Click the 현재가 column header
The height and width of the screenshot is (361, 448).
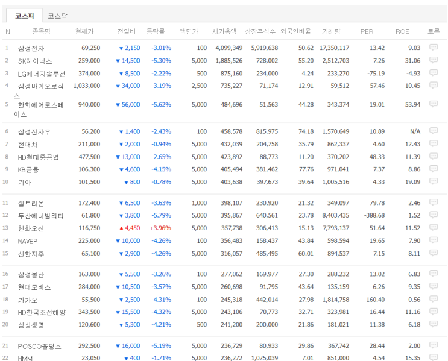[x=84, y=31]
